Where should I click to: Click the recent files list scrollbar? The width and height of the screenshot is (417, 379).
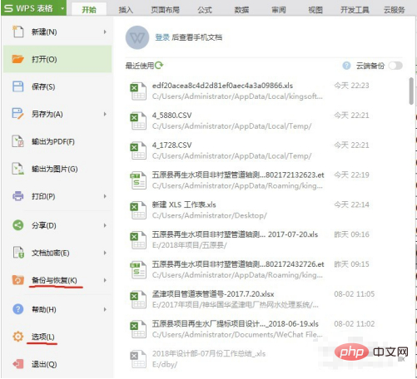[x=411, y=91]
